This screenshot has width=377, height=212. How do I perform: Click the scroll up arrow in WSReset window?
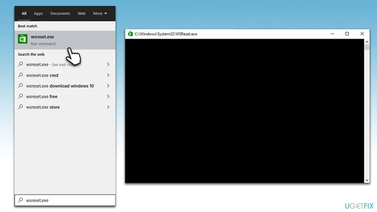pyautogui.click(x=367, y=42)
